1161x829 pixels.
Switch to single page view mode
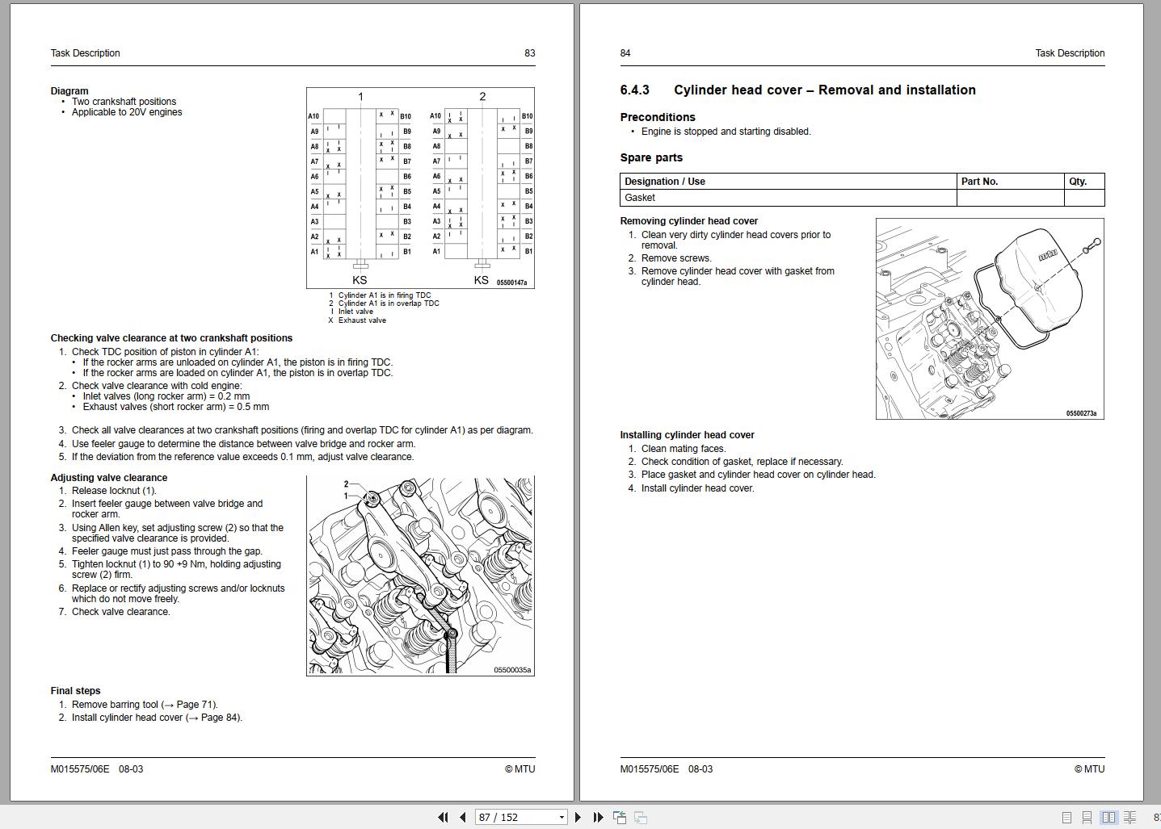[x=1066, y=818]
